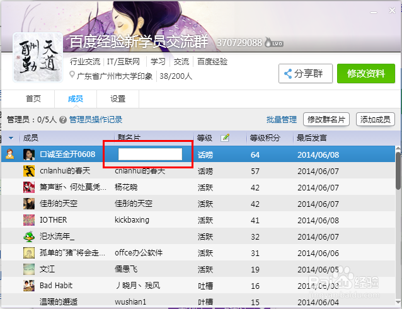Image resolution: width=402 pixels, height=309 pixels.
Task: Switch to the 首页 tab
Action: tap(33, 98)
